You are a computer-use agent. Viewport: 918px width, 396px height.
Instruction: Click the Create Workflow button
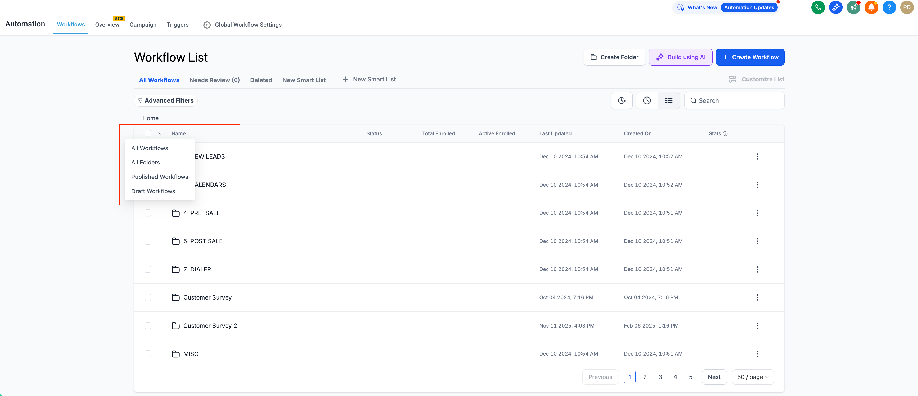click(x=750, y=57)
